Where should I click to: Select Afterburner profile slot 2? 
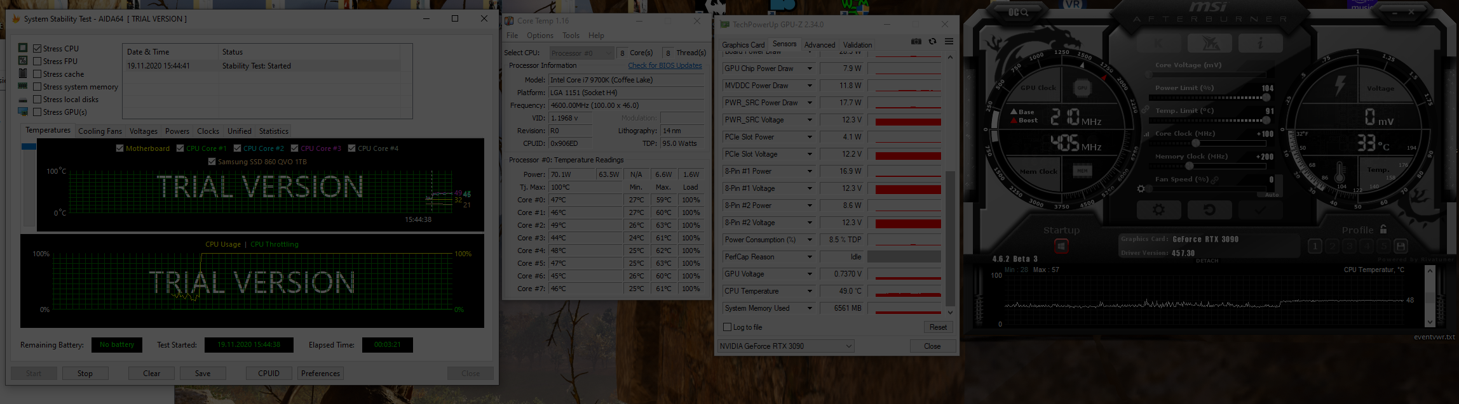1333,246
